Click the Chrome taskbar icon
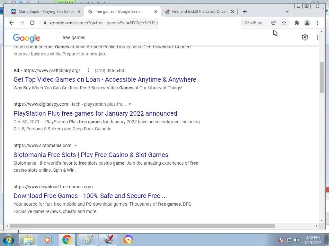The height and width of the screenshot is (246, 329). (x=67, y=240)
